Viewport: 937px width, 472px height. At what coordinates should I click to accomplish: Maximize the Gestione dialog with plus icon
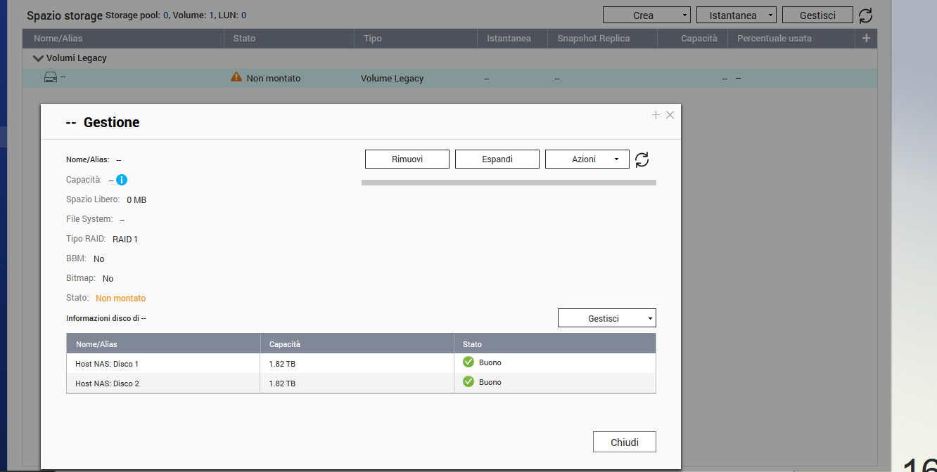[x=656, y=115]
